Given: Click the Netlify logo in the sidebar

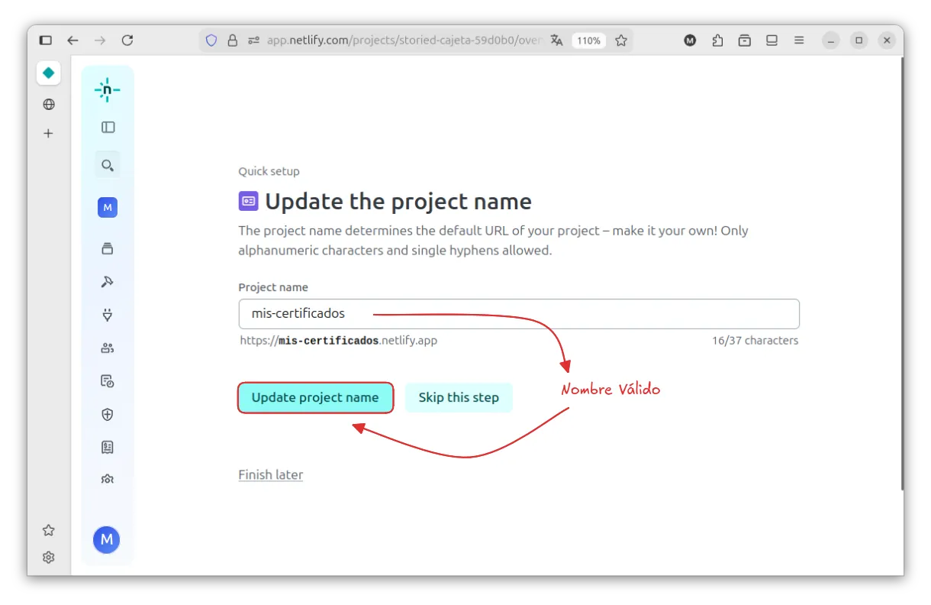Looking at the screenshot, I should [107, 89].
